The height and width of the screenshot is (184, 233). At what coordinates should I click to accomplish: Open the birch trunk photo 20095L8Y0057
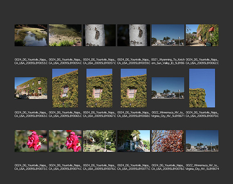[x=99, y=35]
